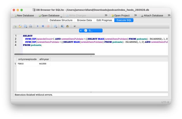The height and width of the screenshot is (119, 182).
Task: Close the SQL tab with X
Action: (81, 31)
